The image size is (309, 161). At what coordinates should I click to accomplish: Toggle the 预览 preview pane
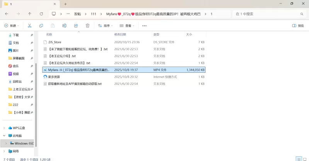(x=300, y=26)
